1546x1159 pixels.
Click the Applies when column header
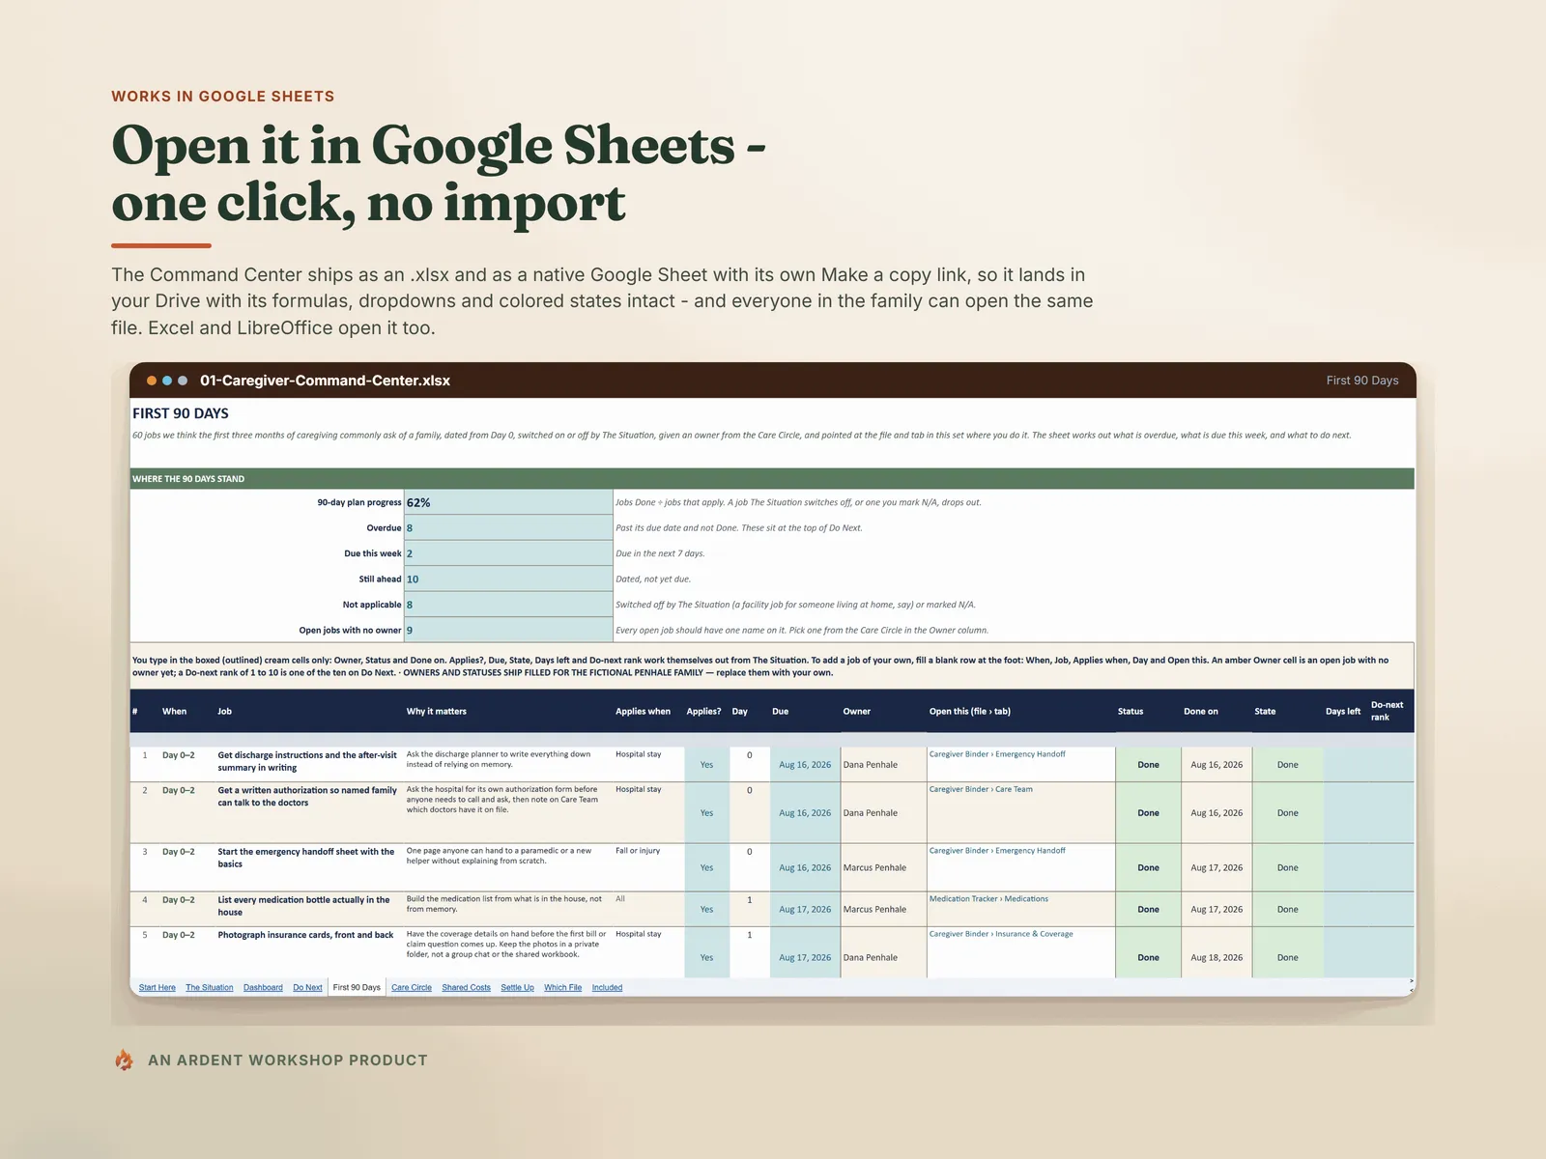coord(643,711)
